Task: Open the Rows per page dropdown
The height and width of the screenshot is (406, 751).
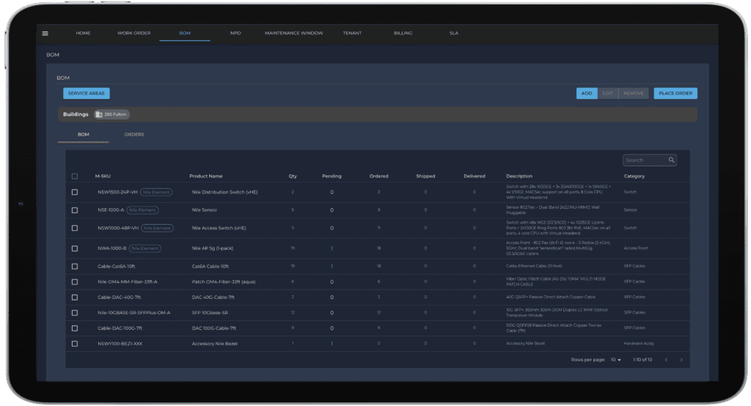Action: point(616,360)
